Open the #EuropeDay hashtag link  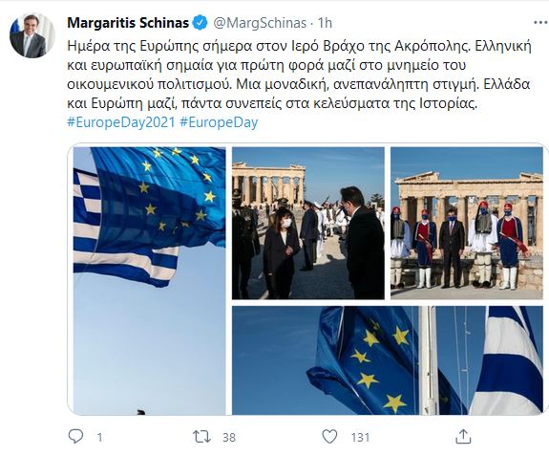tap(219, 122)
